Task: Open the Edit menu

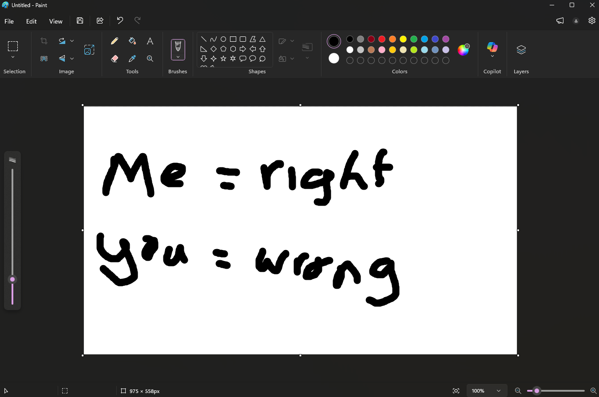Action: (x=31, y=21)
